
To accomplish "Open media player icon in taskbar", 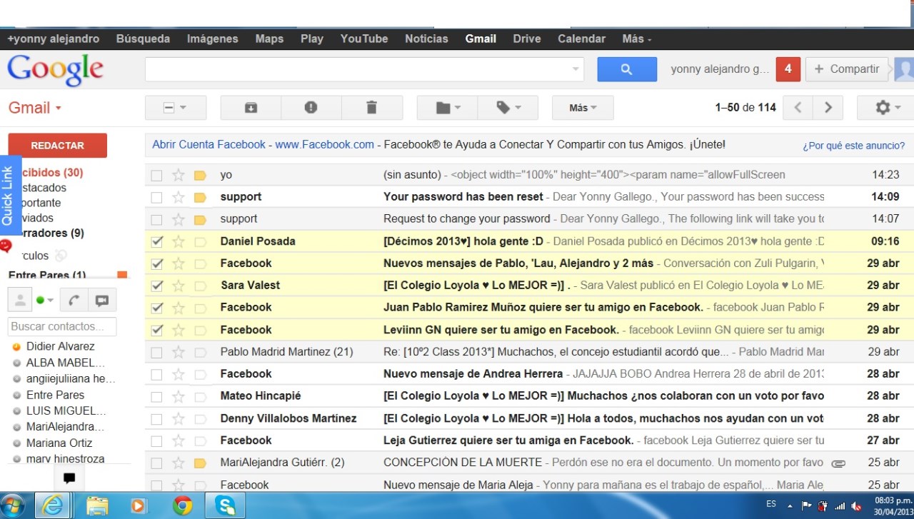I will click(138, 506).
